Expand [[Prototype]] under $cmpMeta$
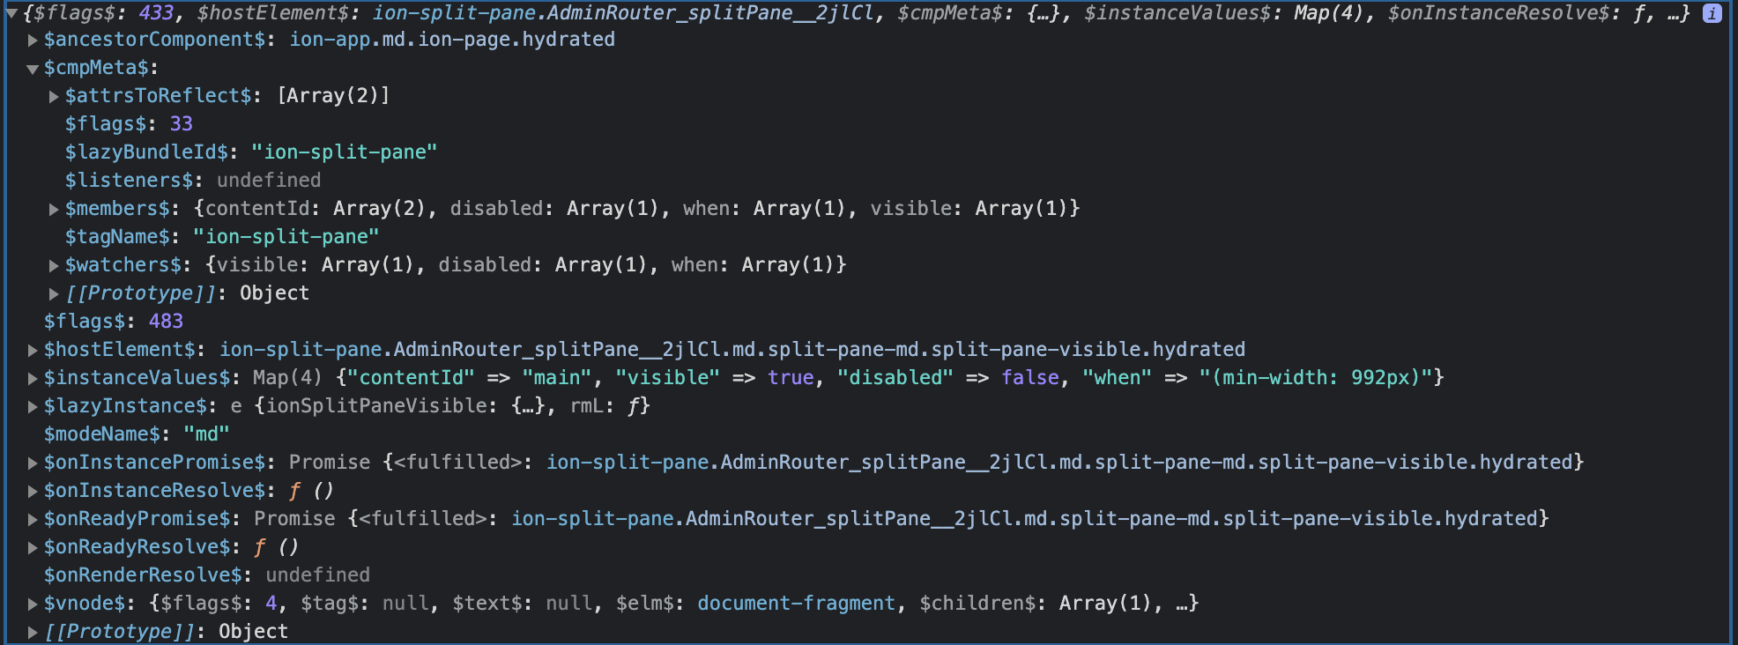Image resolution: width=1738 pixels, height=645 pixels. pyautogui.click(x=54, y=293)
